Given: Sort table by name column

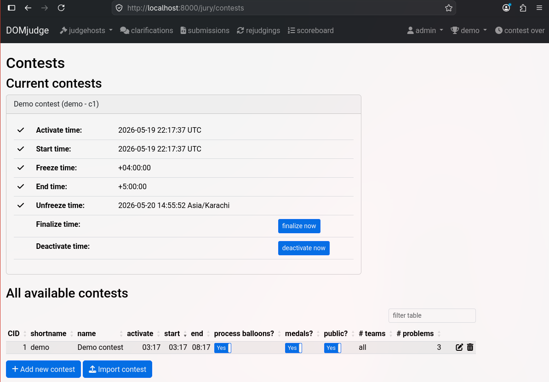Looking at the screenshot, I should (x=100, y=333).
